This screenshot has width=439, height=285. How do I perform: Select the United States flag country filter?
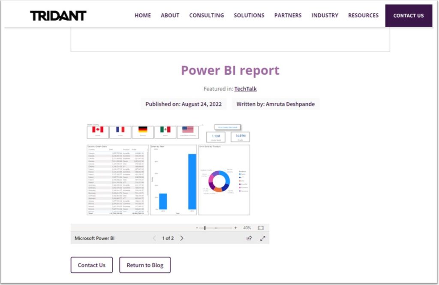(188, 130)
